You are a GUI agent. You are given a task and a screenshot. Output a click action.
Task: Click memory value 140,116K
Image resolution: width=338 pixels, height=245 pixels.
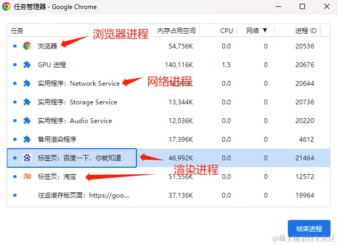[179, 64]
